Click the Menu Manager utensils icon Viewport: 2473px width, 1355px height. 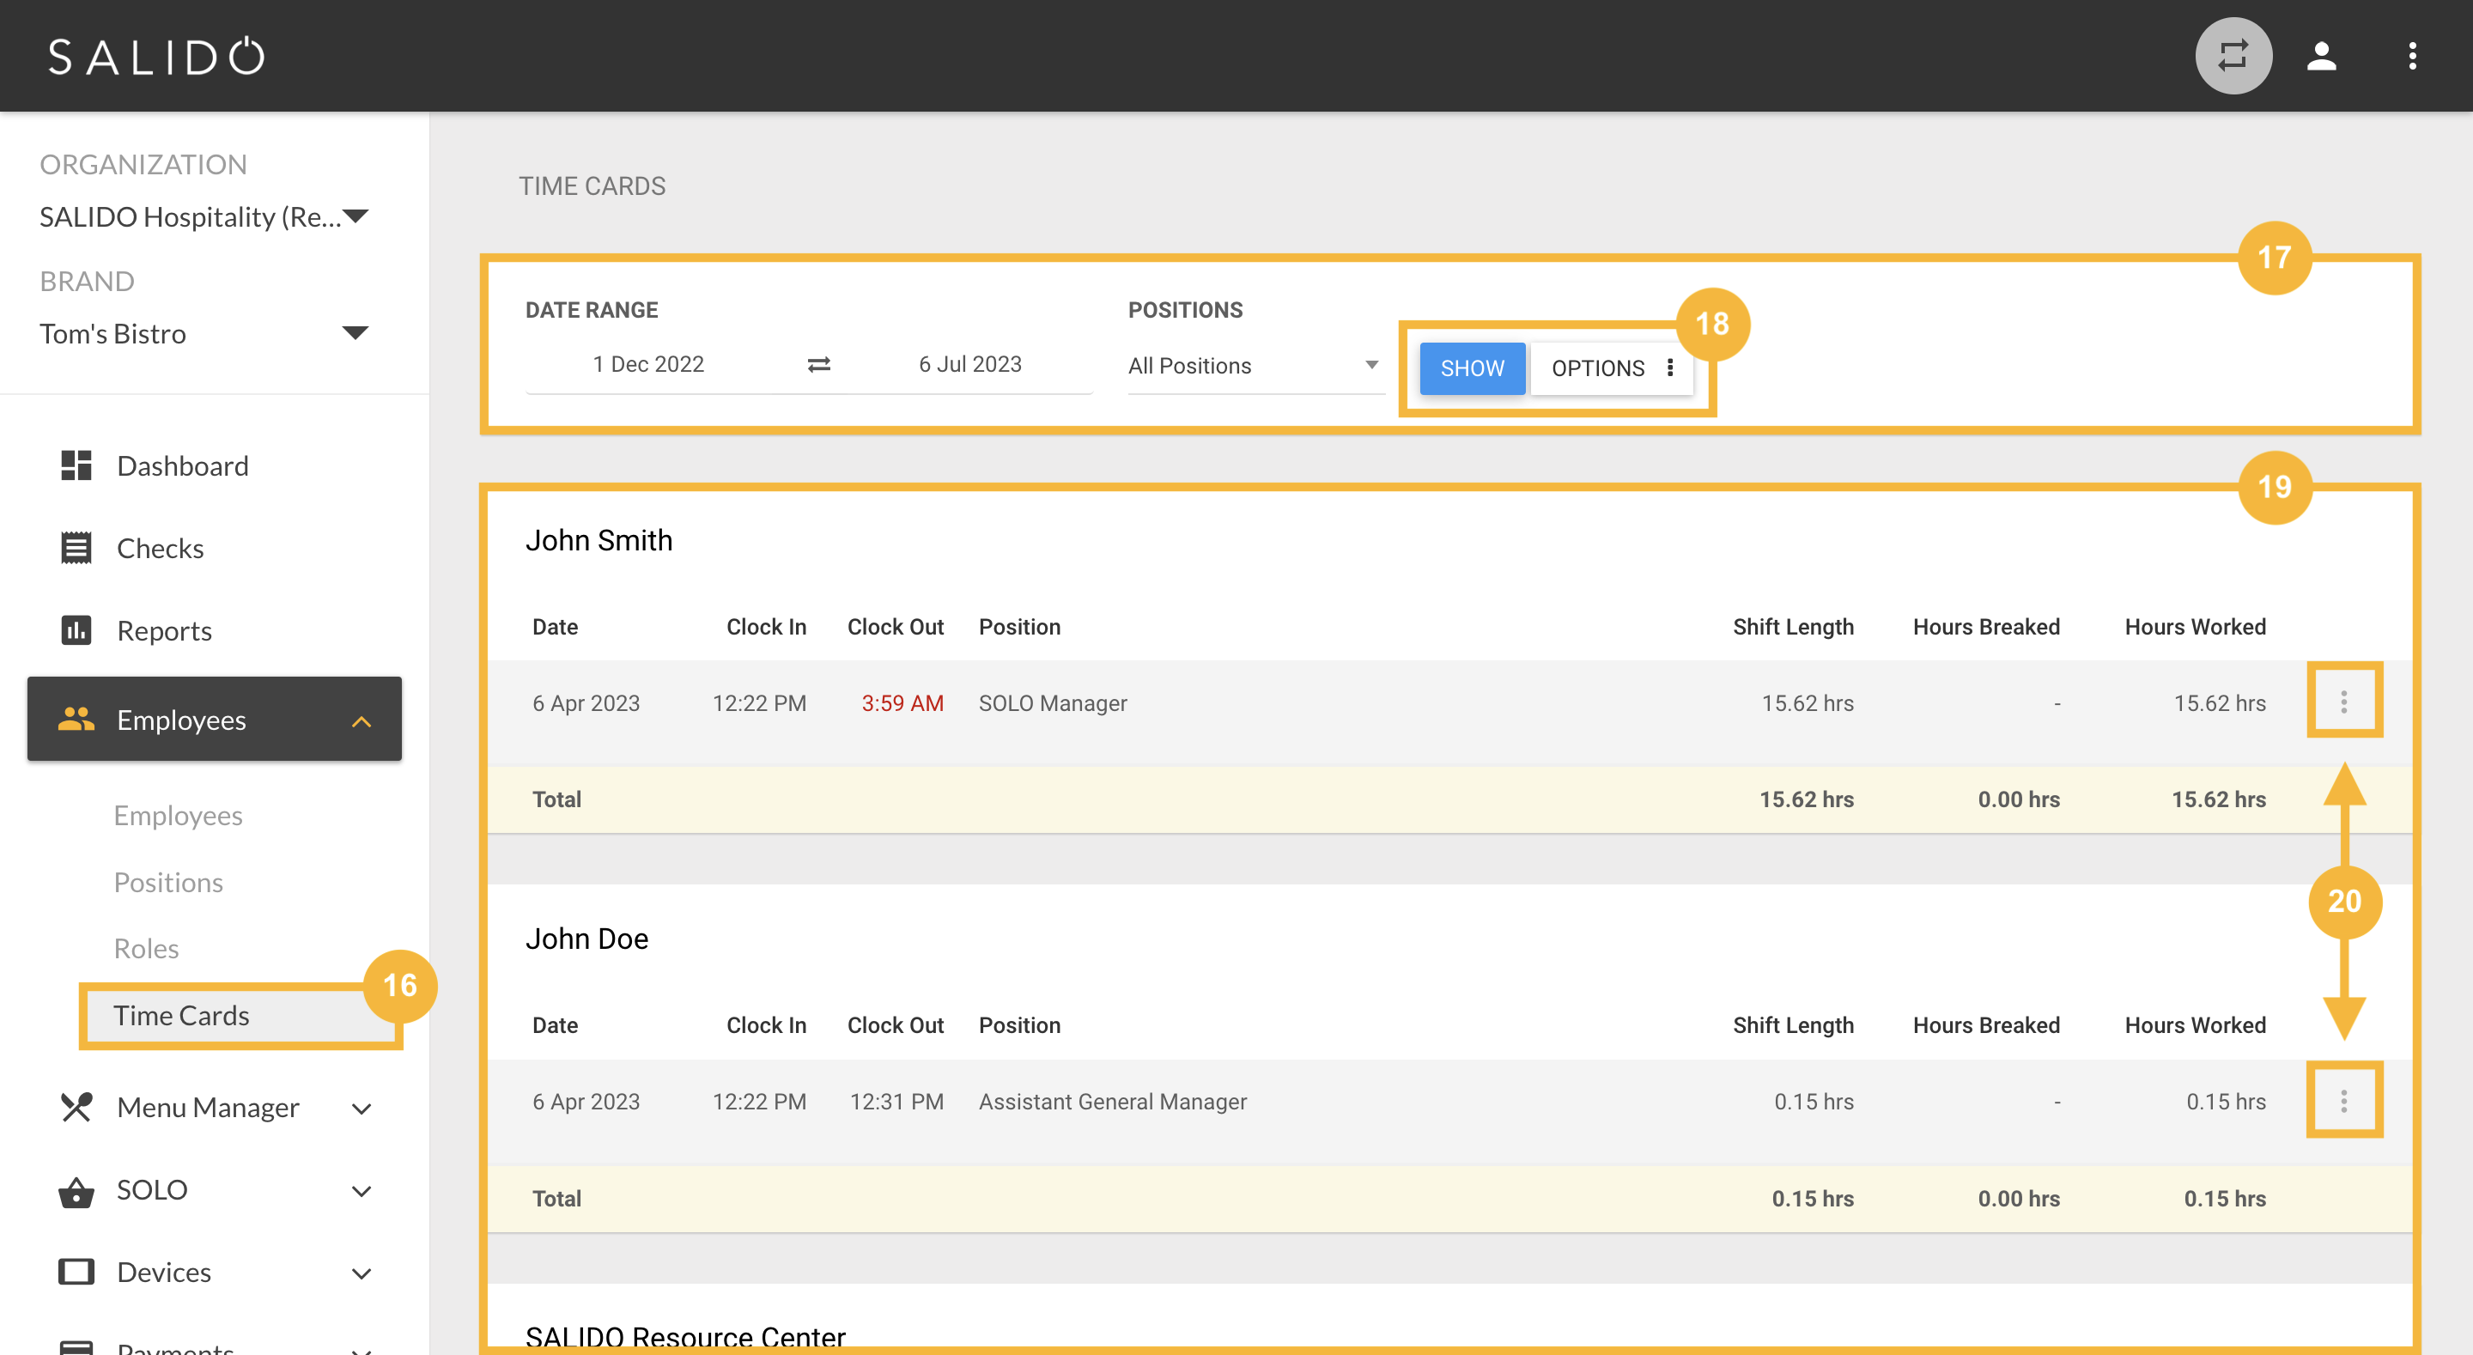click(76, 1107)
